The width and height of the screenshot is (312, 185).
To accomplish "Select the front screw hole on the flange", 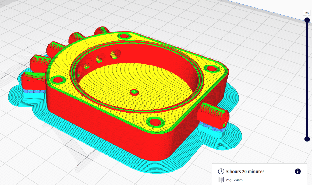I will coord(156,122).
